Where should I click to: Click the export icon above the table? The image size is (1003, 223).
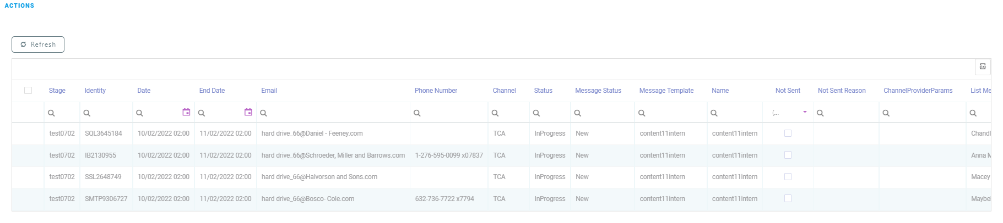click(x=983, y=66)
